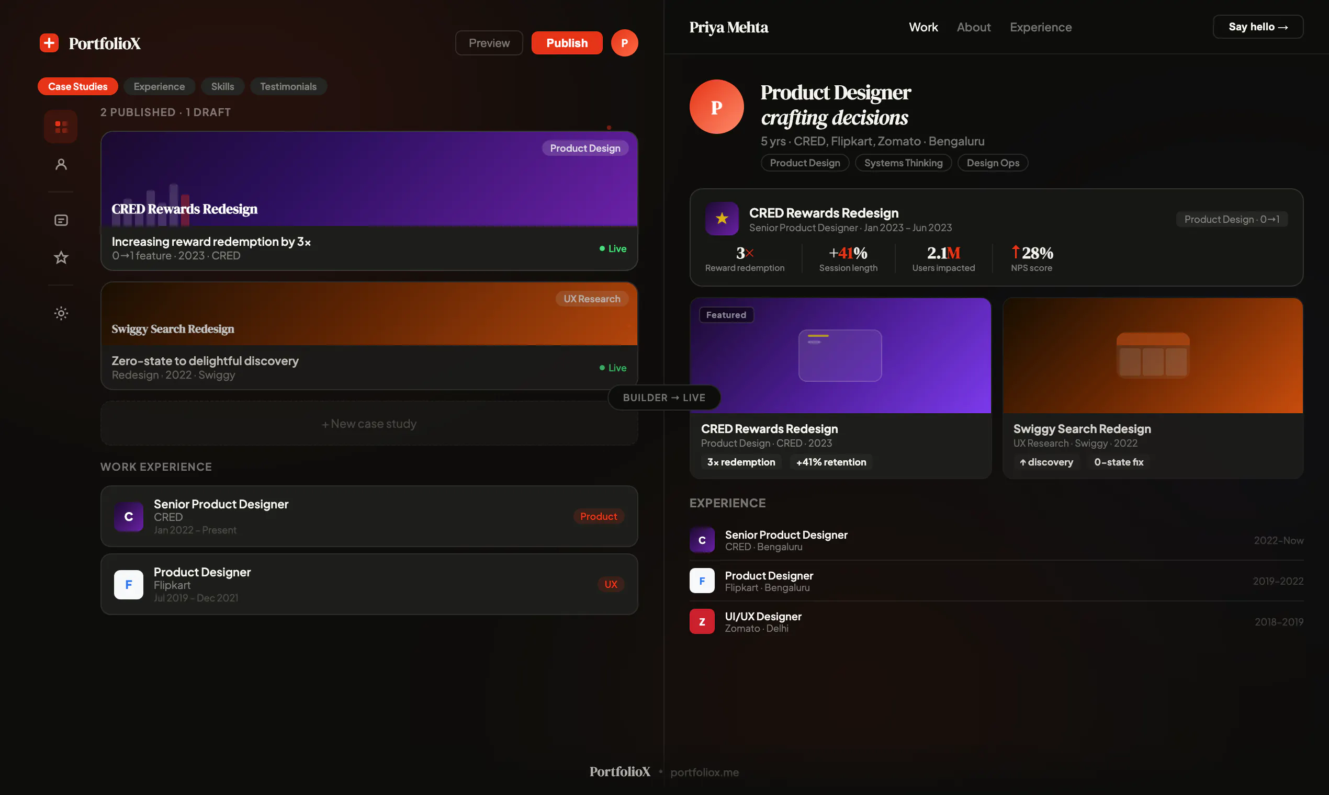Click the Product tag on Senior Product Designer
This screenshot has width=1329, height=795.
599,516
